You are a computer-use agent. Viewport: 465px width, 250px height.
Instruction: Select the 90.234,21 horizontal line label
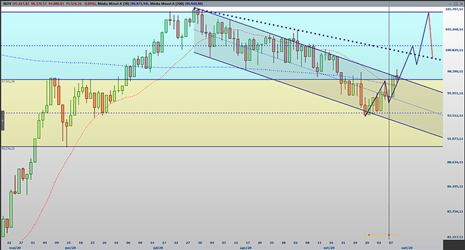tap(8, 148)
